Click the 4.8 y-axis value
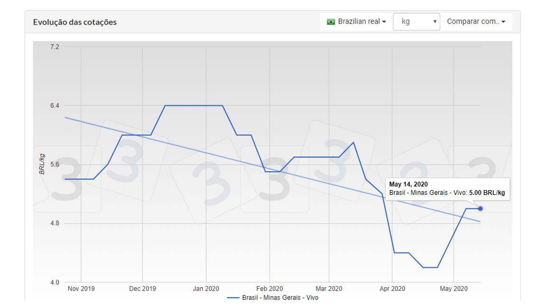 55,224
